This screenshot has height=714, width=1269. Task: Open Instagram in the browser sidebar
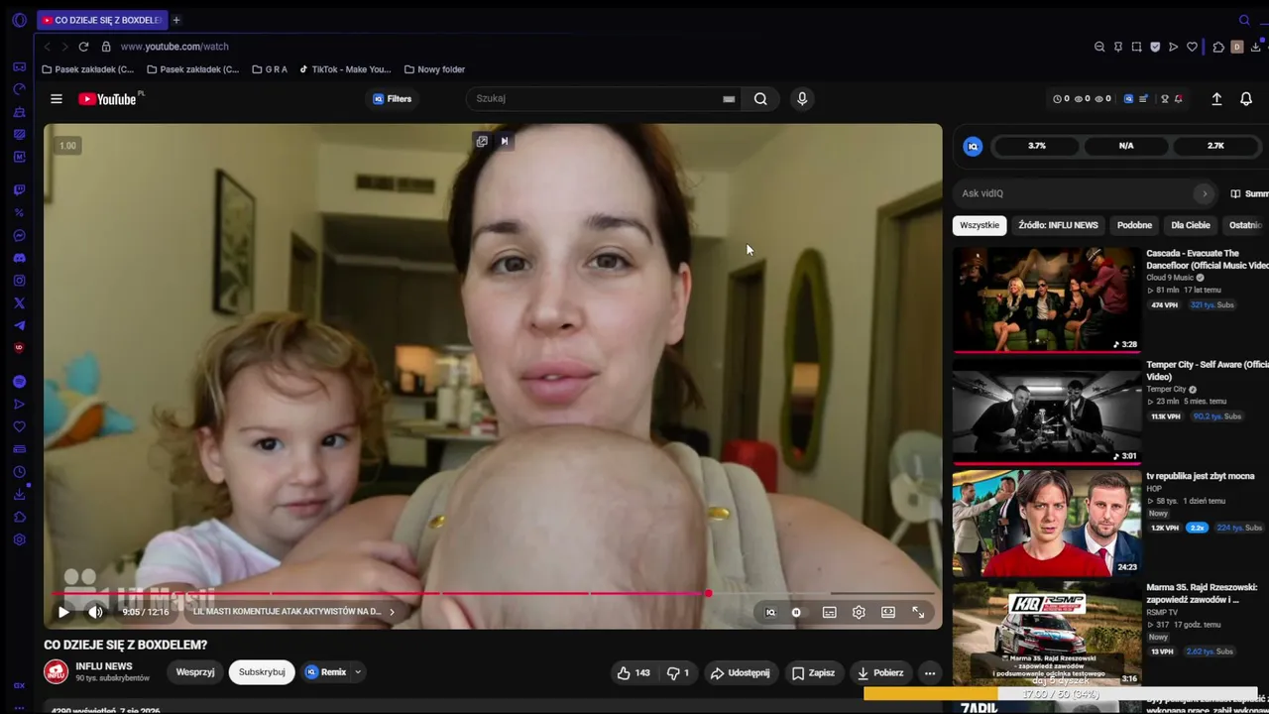pyautogui.click(x=19, y=281)
